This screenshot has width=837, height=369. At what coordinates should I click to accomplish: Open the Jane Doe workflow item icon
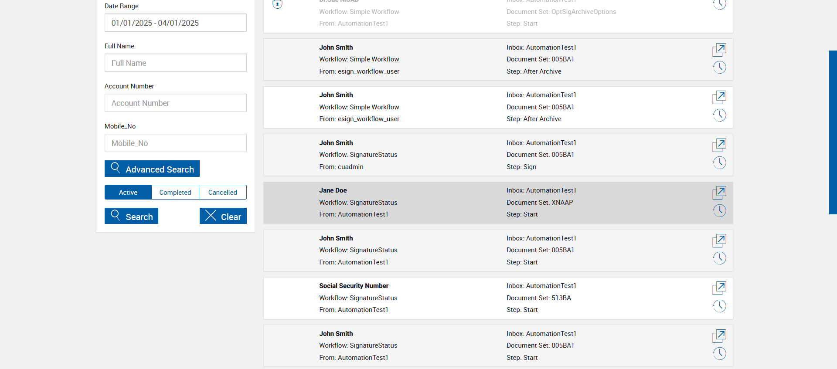tap(719, 192)
